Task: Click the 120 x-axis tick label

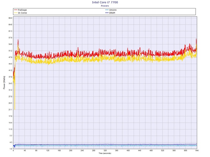Action: [x=48, y=150]
